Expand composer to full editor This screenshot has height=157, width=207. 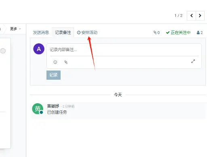pos(193,62)
